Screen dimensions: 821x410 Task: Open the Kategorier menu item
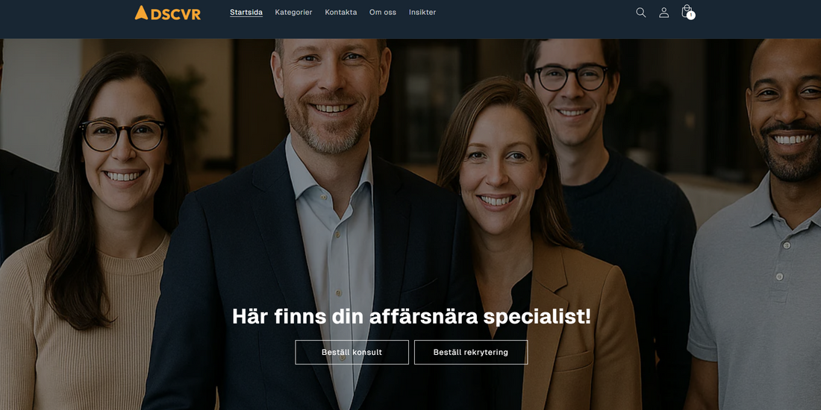coord(293,12)
